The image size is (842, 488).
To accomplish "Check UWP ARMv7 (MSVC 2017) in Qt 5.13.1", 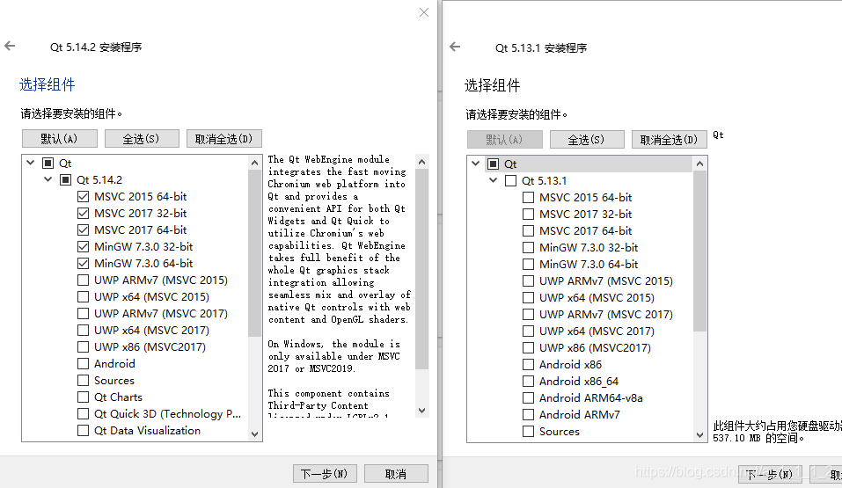I will (528, 314).
